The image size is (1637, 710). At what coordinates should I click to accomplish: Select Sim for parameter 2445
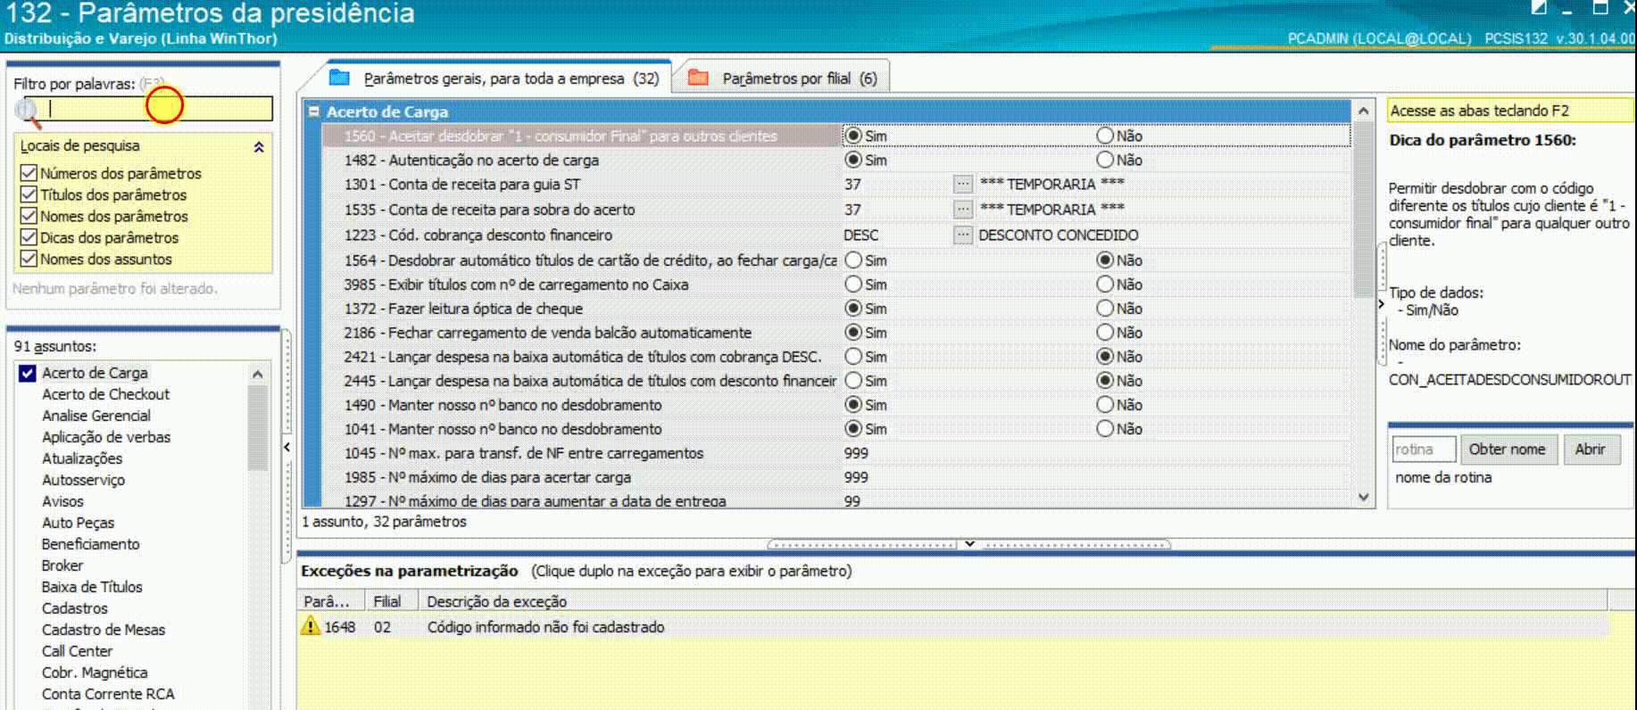[x=853, y=381]
